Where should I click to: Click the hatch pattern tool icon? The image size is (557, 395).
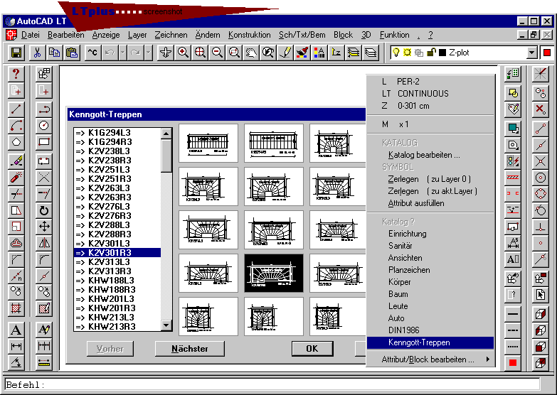(x=16, y=308)
